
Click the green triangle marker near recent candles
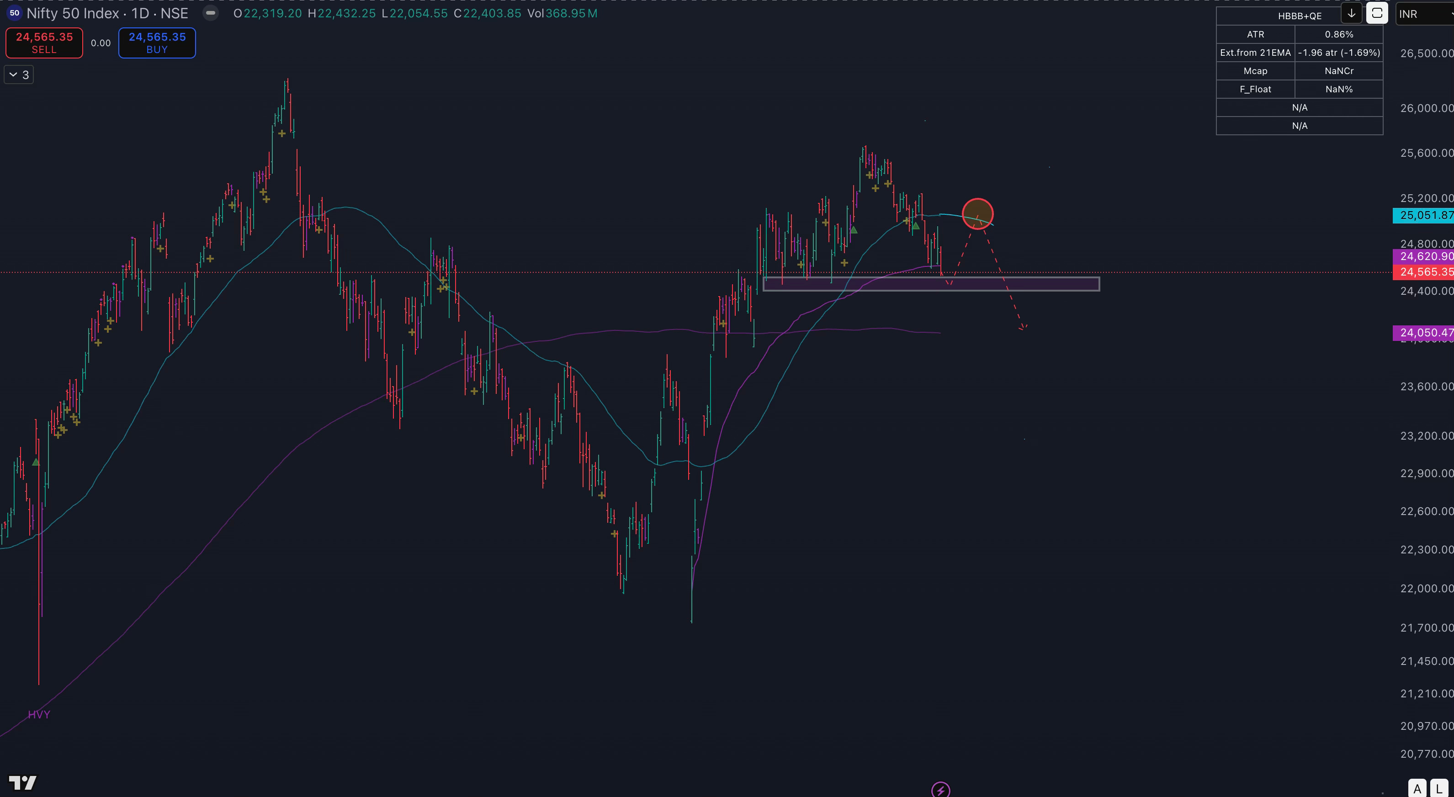coord(916,226)
